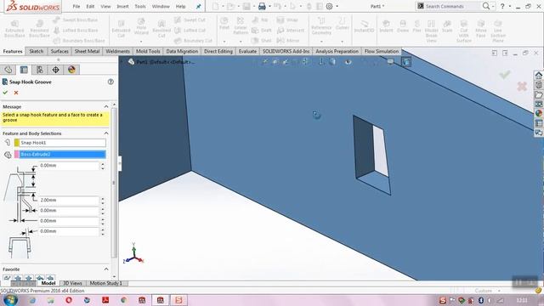This screenshot has height=306, width=544.
Task: Click the New document icon
Action: click(215, 6)
